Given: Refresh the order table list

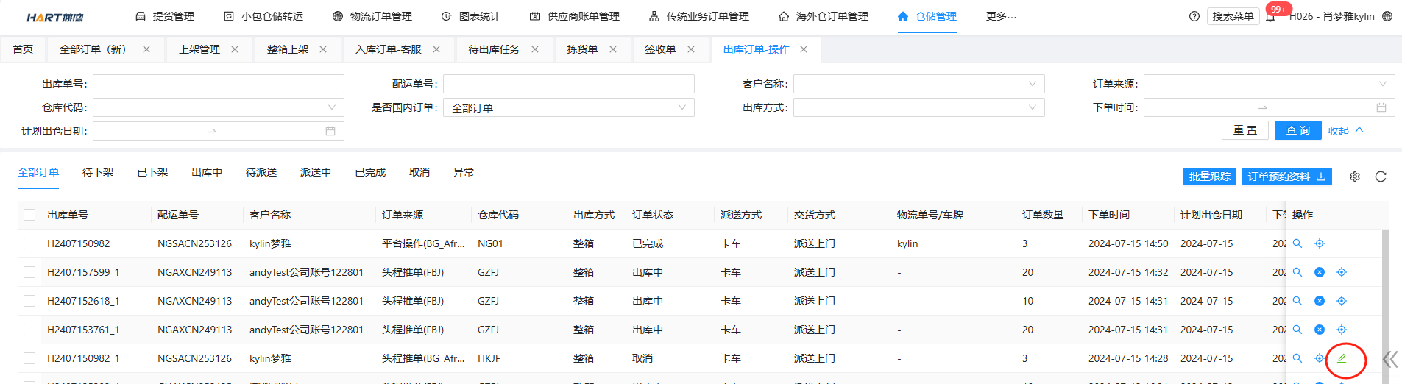Looking at the screenshot, I should (1381, 177).
